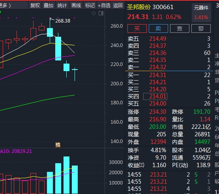The height and width of the screenshot is (194, 219).
Task: Click current price 214.31
Action: tap(138, 17)
